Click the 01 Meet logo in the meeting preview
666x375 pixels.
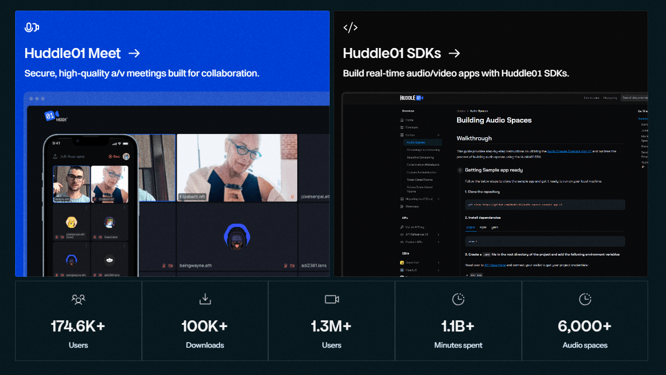tap(55, 116)
